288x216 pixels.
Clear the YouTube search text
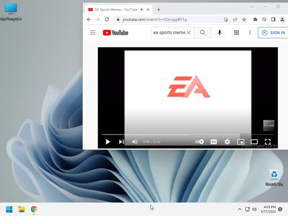(x=189, y=33)
